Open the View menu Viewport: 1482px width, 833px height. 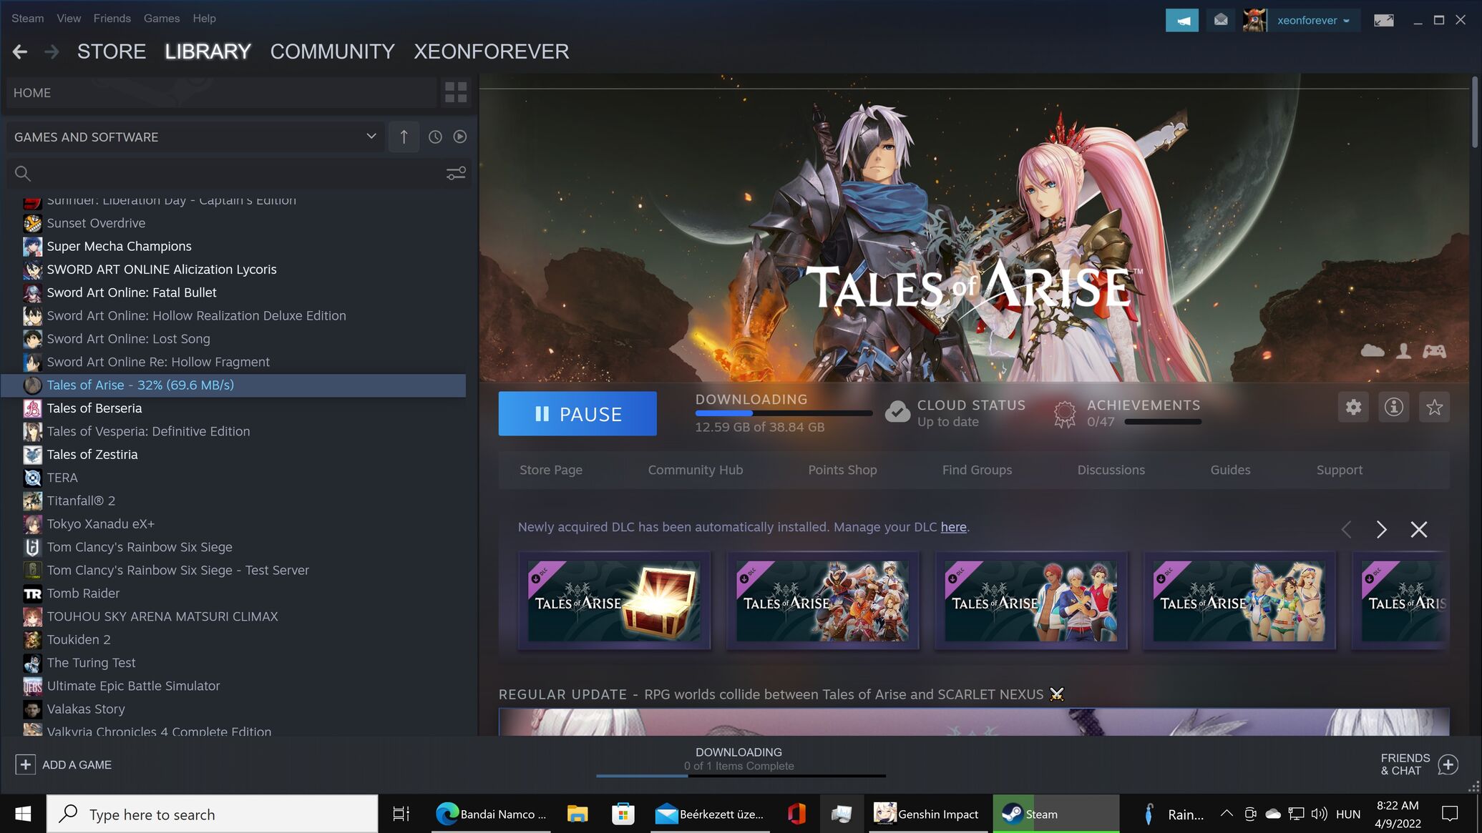pyautogui.click(x=69, y=18)
